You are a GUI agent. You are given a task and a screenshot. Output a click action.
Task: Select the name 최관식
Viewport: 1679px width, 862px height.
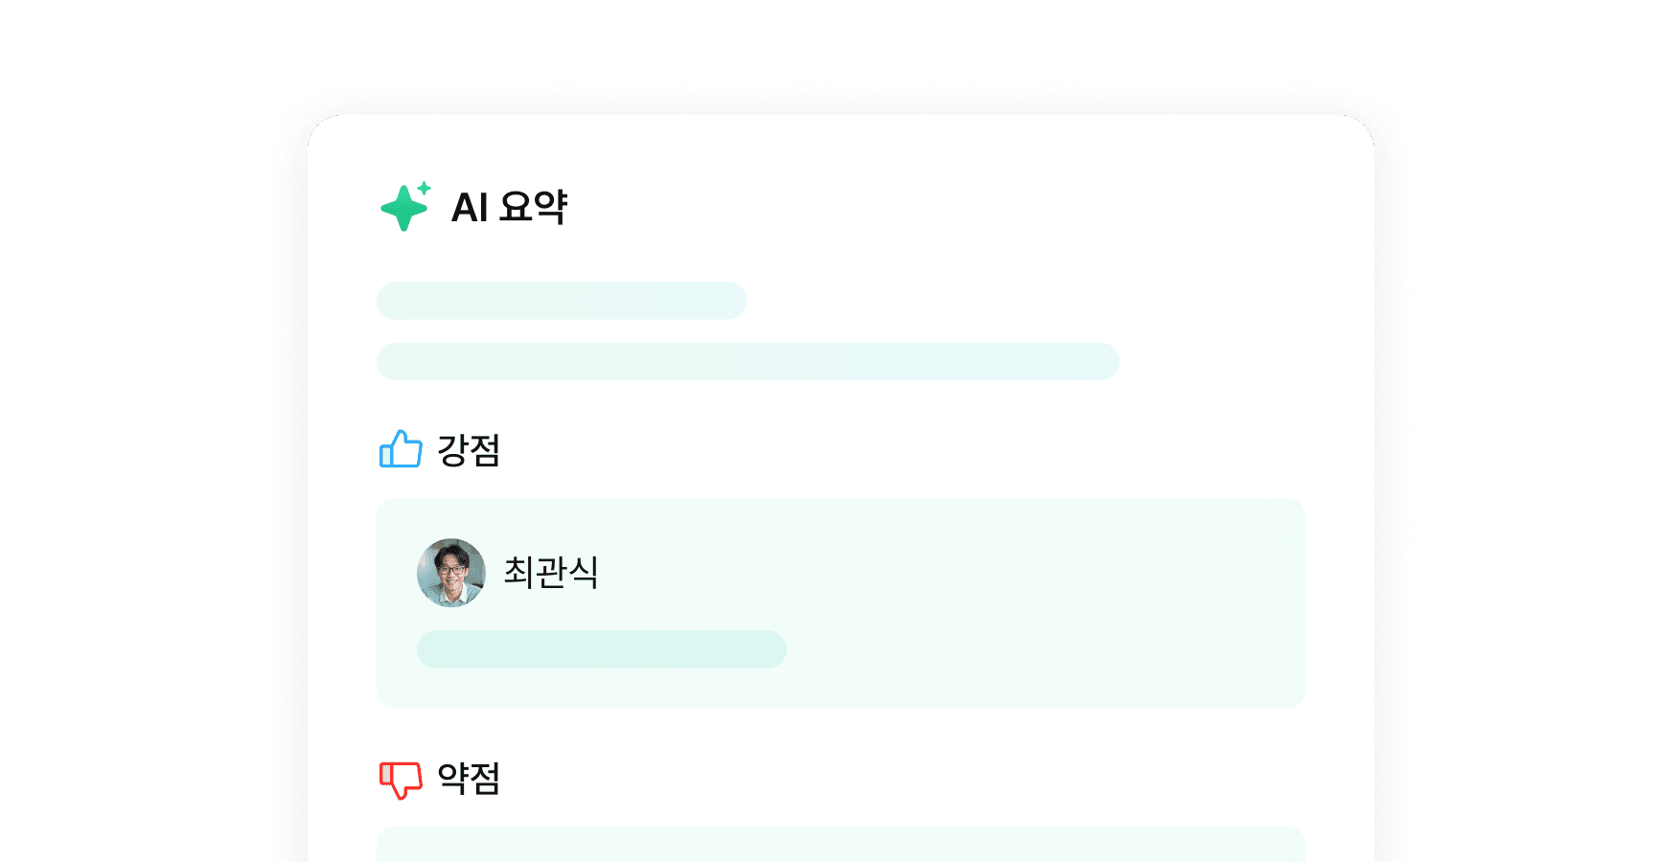coord(551,573)
